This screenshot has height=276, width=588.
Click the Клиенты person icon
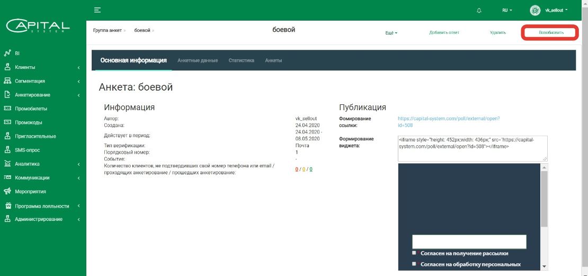coord(7,67)
